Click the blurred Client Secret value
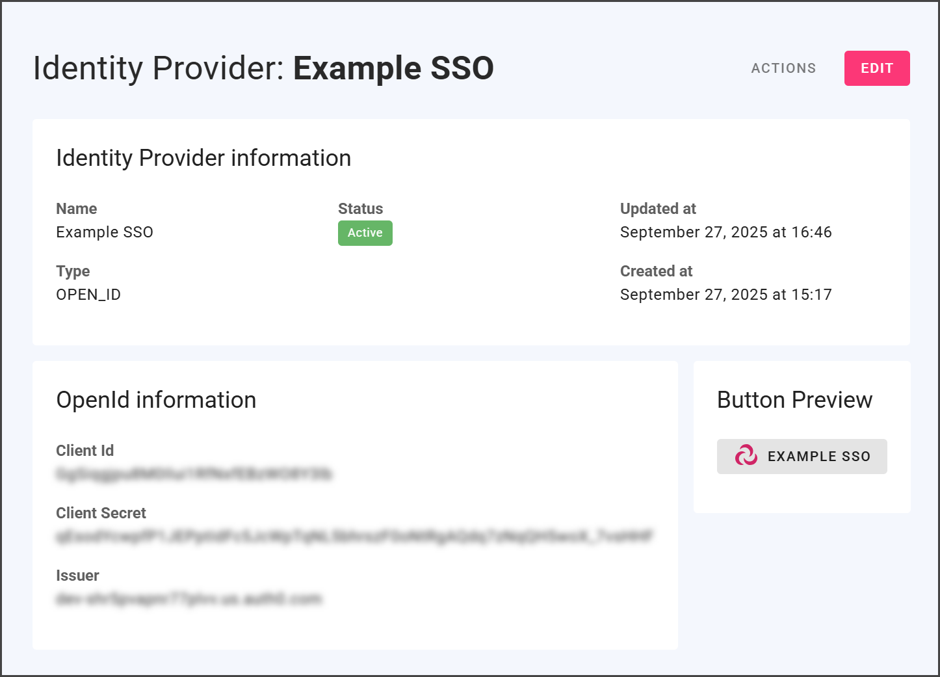 [x=354, y=537]
